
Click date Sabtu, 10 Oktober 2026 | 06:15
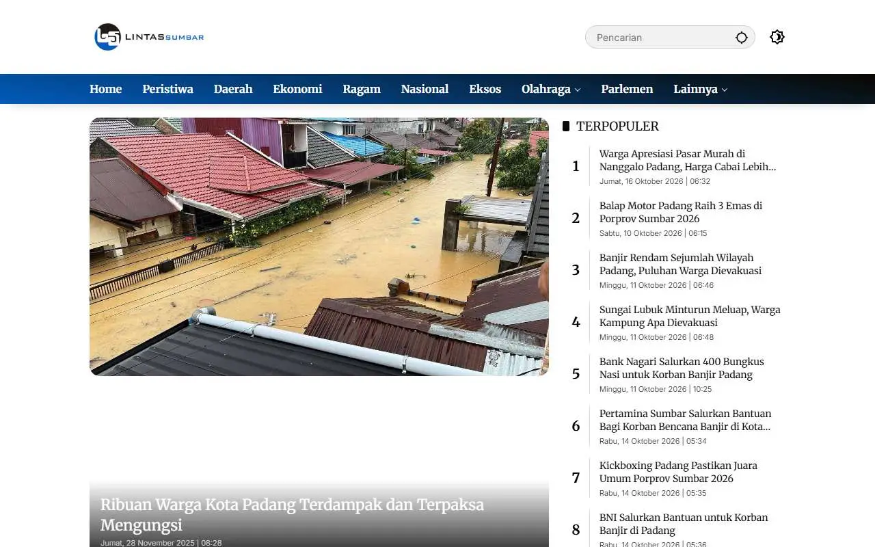(x=654, y=233)
